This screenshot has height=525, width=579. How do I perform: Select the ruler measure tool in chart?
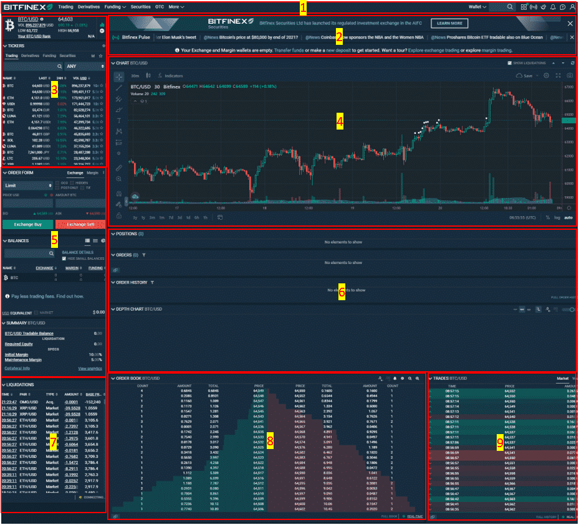pos(119,168)
